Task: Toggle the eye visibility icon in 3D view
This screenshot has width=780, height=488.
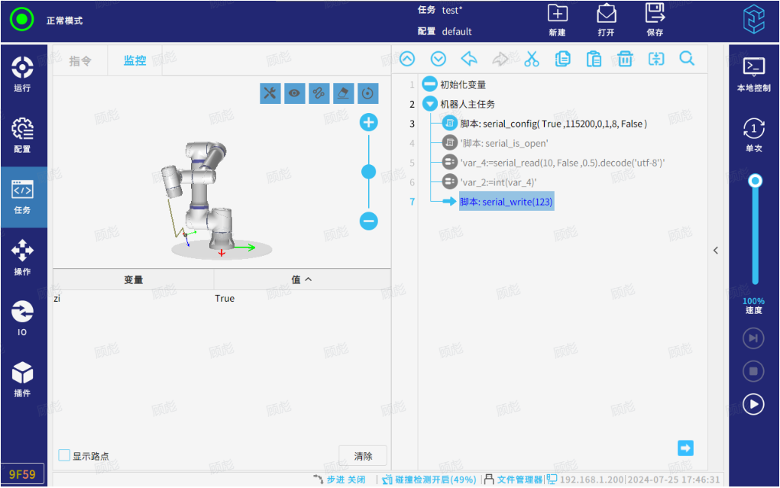Action: click(x=294, y=93)
